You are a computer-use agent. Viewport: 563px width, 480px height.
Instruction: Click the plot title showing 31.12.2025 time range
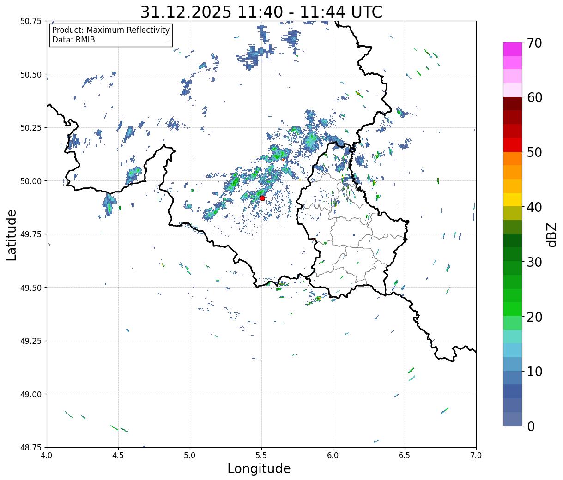coord(261,12)
